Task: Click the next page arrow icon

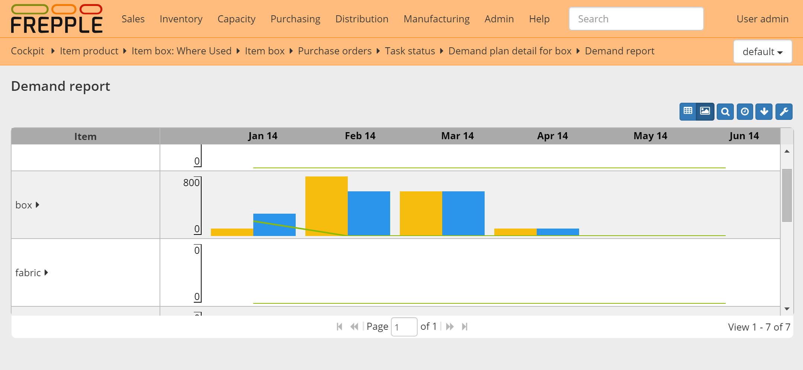Action: tap(450, 326)
